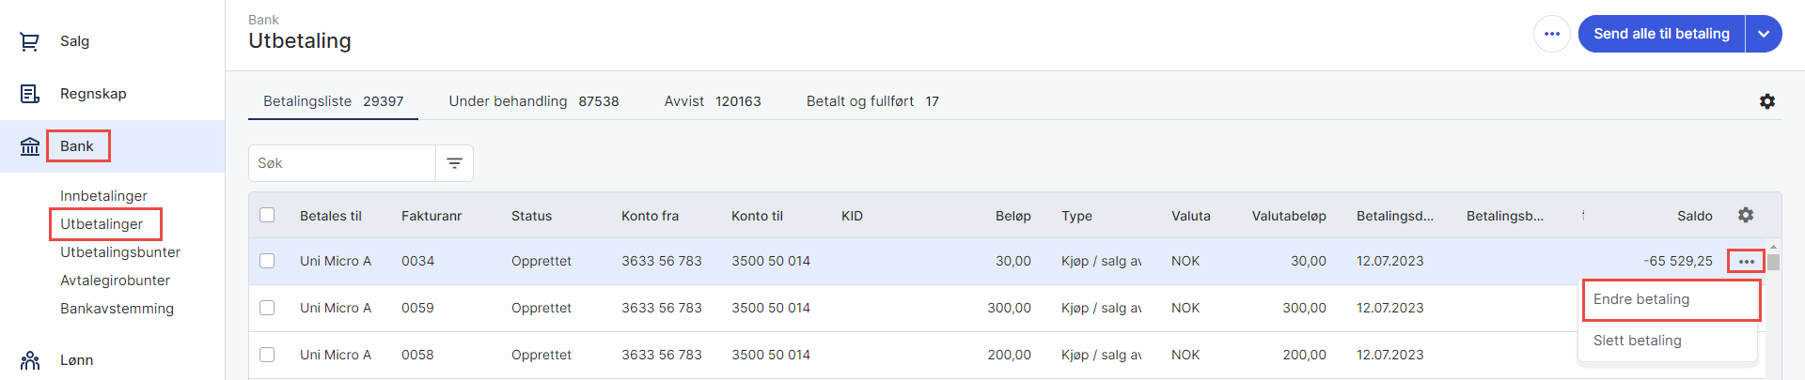Switch to the Under behandling tab
Screen dimensions: 1805x380
tap(533, 101)
